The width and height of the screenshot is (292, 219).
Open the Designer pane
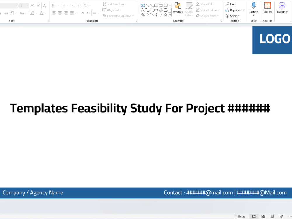coord(282,8)
